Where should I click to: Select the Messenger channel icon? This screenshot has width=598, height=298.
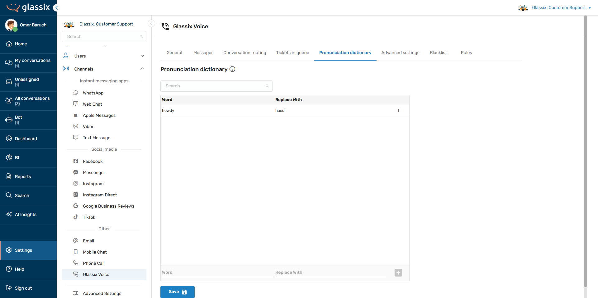coord(76,172)
